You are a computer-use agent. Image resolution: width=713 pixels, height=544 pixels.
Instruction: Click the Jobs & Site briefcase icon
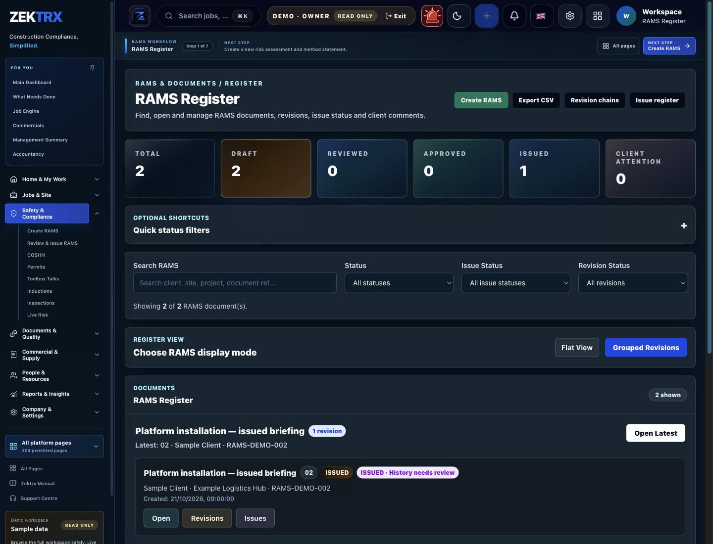[14, 195]
